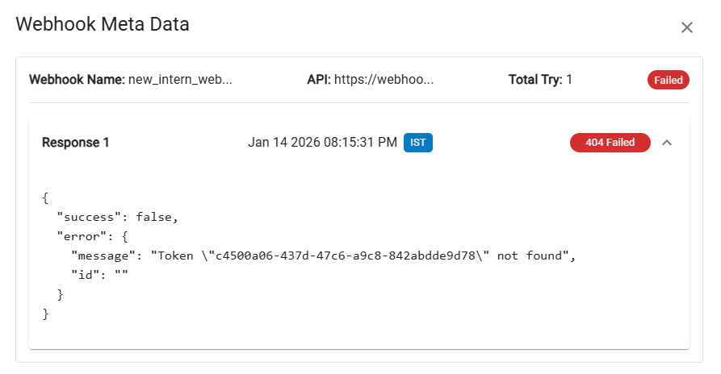Click the Response 1 header title
Viewport: 721px width, 374px height.
(x=76, y=143)
